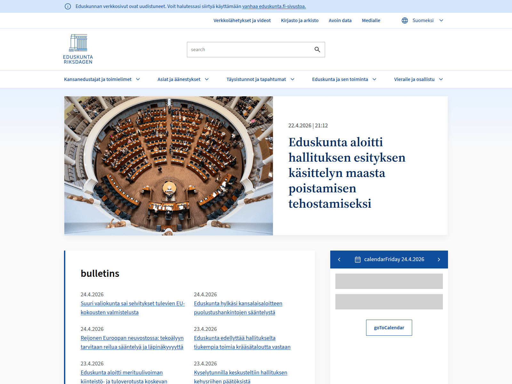Open the Eduskunta Riksdagen logo homepage
Screen dimensions: 512x384
click(78, 49)
